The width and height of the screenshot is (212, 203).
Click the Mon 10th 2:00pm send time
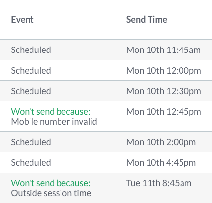point(161,142)
